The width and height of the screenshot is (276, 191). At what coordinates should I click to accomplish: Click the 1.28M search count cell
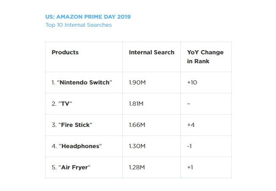click(137, 167)
